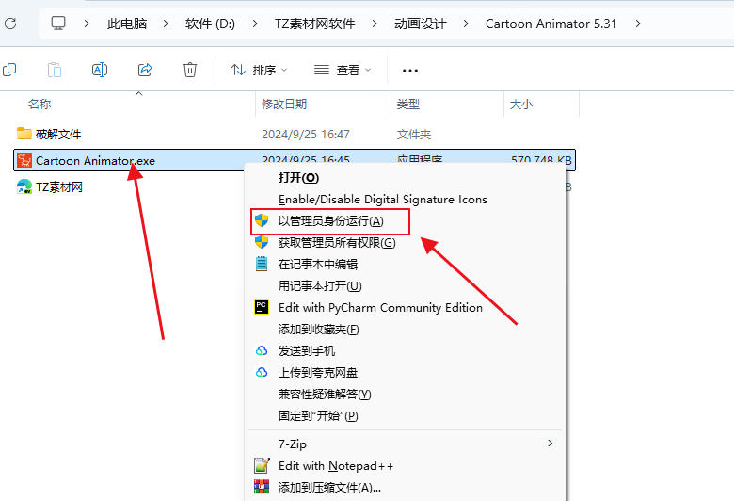Viewport: 734px width, 501px height.
Task: Choose 上传到夸克网盘
Action: (x=318, y=372)
